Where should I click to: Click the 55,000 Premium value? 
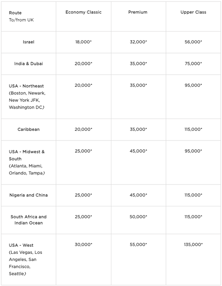[138, 245]
